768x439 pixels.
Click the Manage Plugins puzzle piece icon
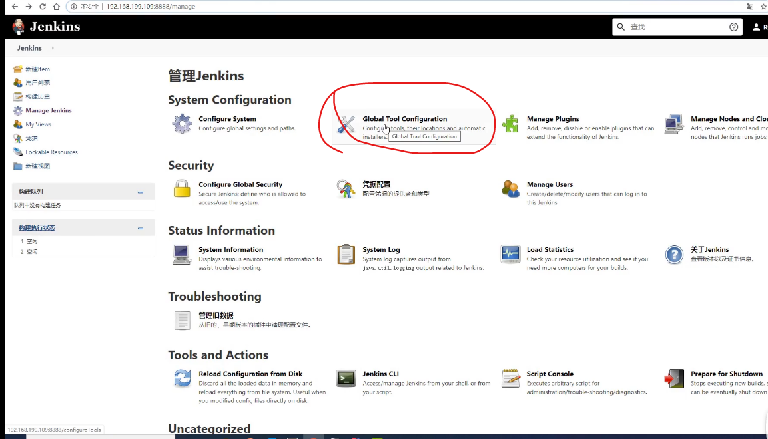pyautogui.click(x=510, y=124)
